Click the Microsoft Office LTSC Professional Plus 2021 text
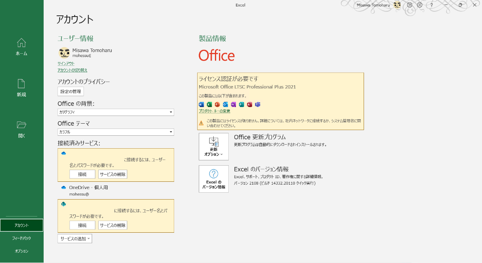The width and height of the screenshot is (482, 263). coord(247,87)
